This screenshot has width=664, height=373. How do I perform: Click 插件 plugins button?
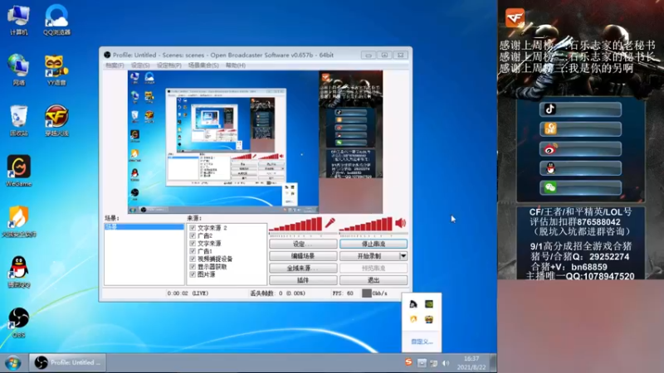click(x=303, y=280)
